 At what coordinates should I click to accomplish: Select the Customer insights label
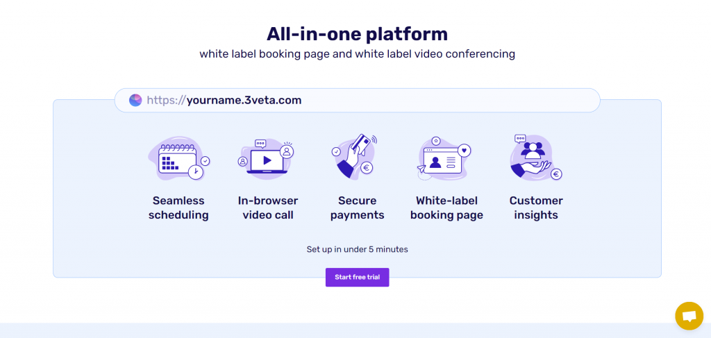click(536, 208)
